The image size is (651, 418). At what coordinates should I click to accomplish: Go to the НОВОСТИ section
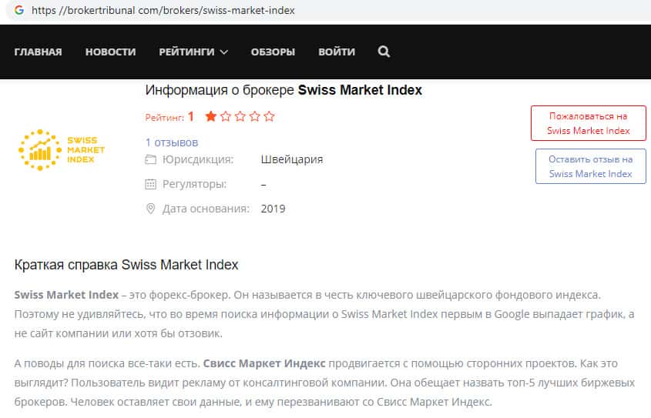[x=110, y=52]
